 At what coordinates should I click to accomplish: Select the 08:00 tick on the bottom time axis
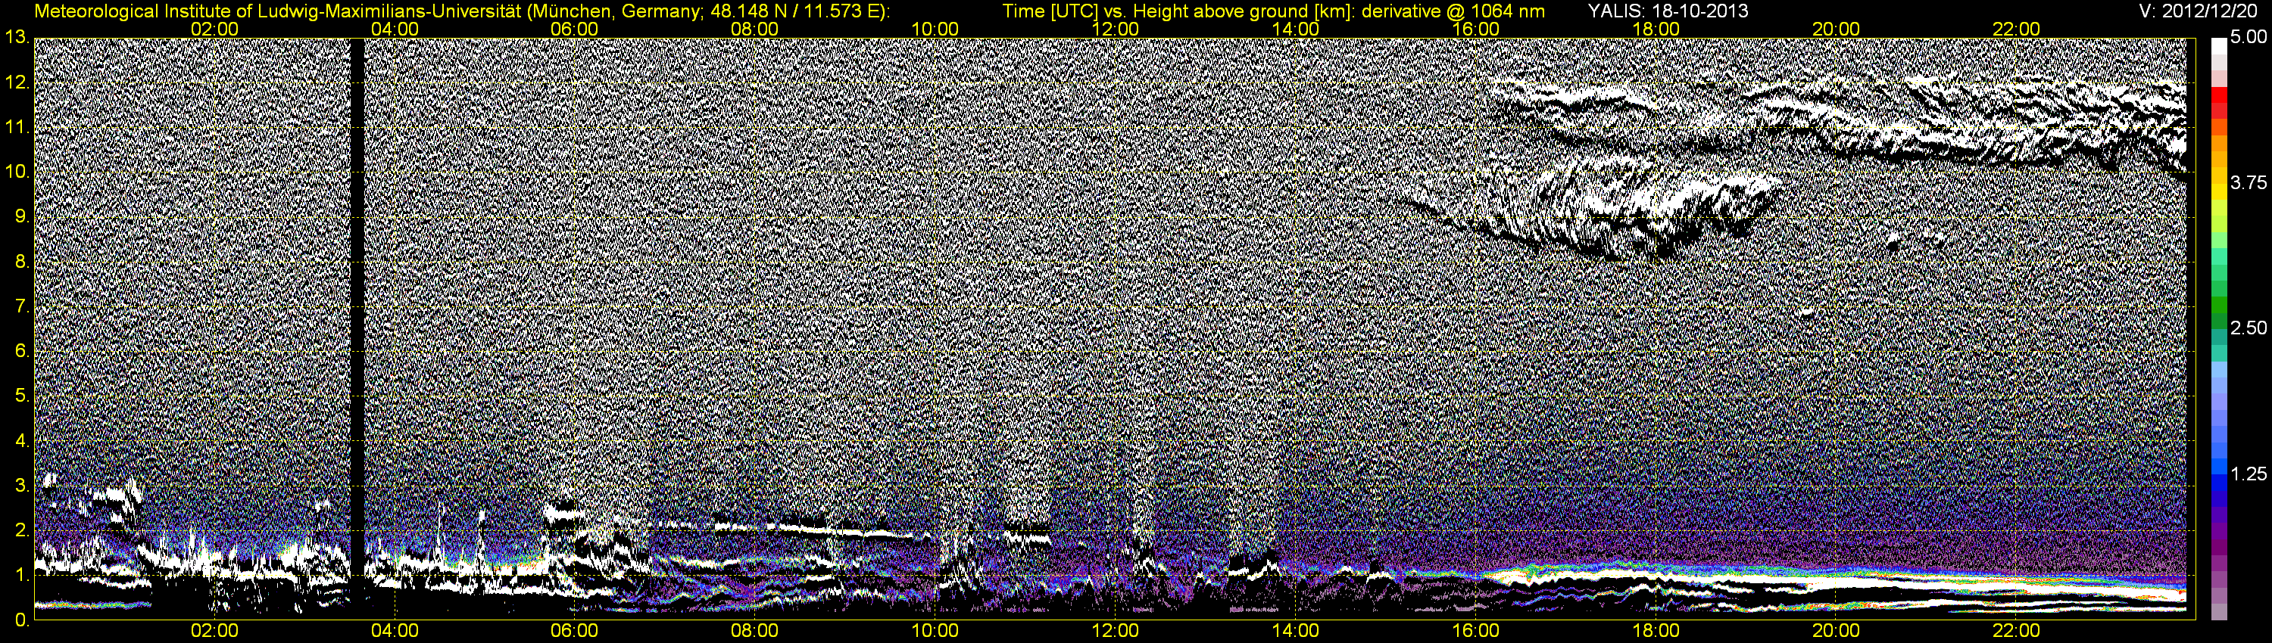pos(755,631)
